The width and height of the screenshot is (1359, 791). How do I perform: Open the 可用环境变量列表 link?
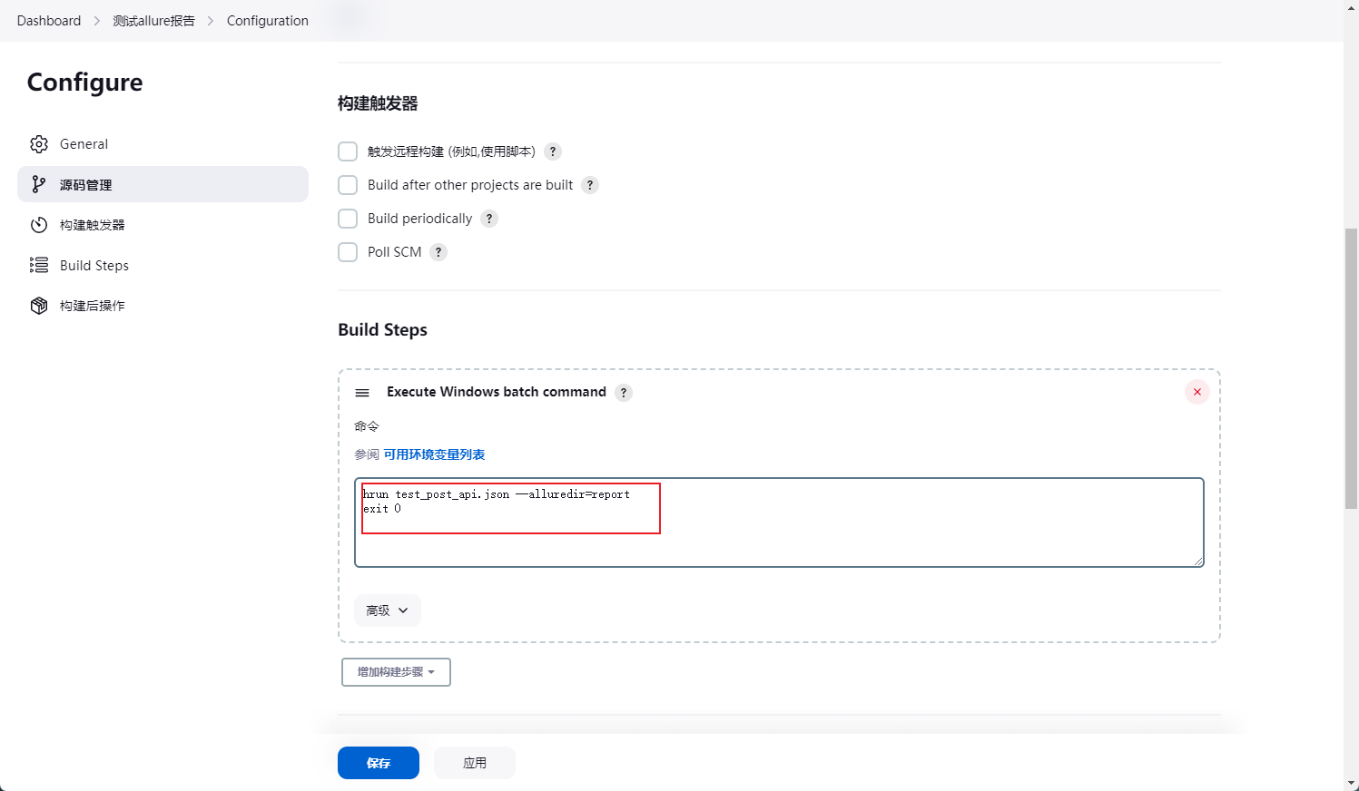click(434, 454)
